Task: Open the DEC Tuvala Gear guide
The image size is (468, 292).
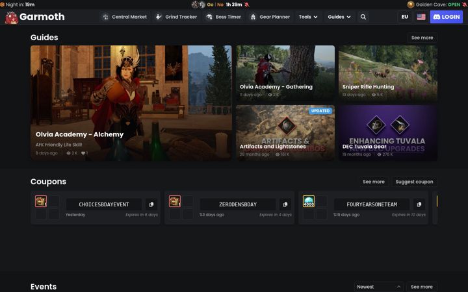Action: click(x=388, y=132)
